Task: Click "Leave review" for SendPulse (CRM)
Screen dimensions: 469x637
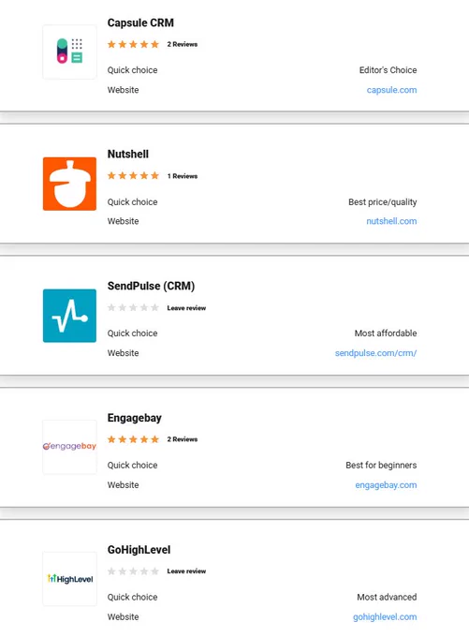Action: 186,308
